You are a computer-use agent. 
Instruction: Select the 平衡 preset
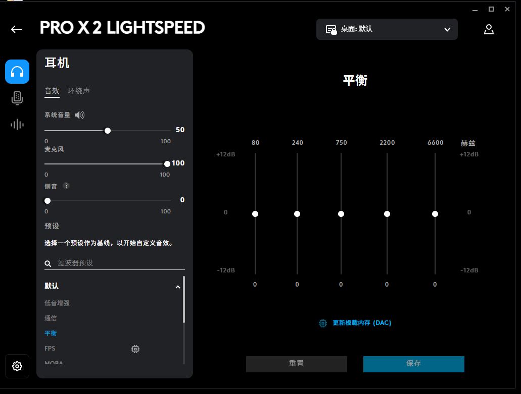coord(51,333)
